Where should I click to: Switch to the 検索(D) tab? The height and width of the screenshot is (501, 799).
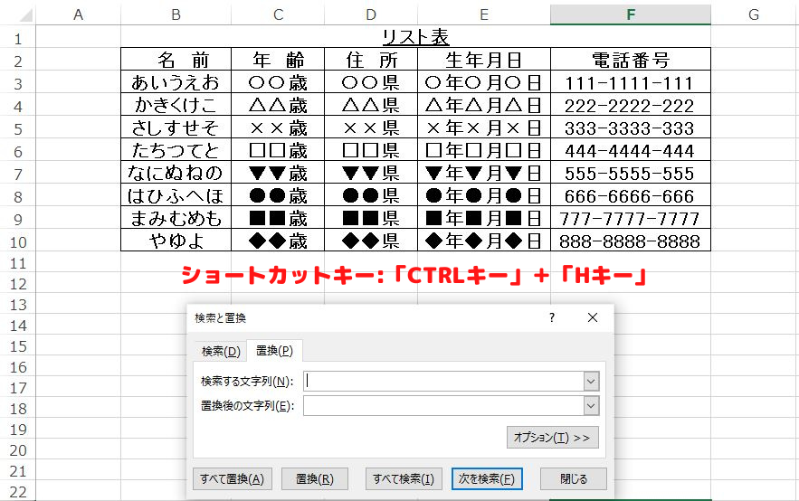tap(220, 351)
